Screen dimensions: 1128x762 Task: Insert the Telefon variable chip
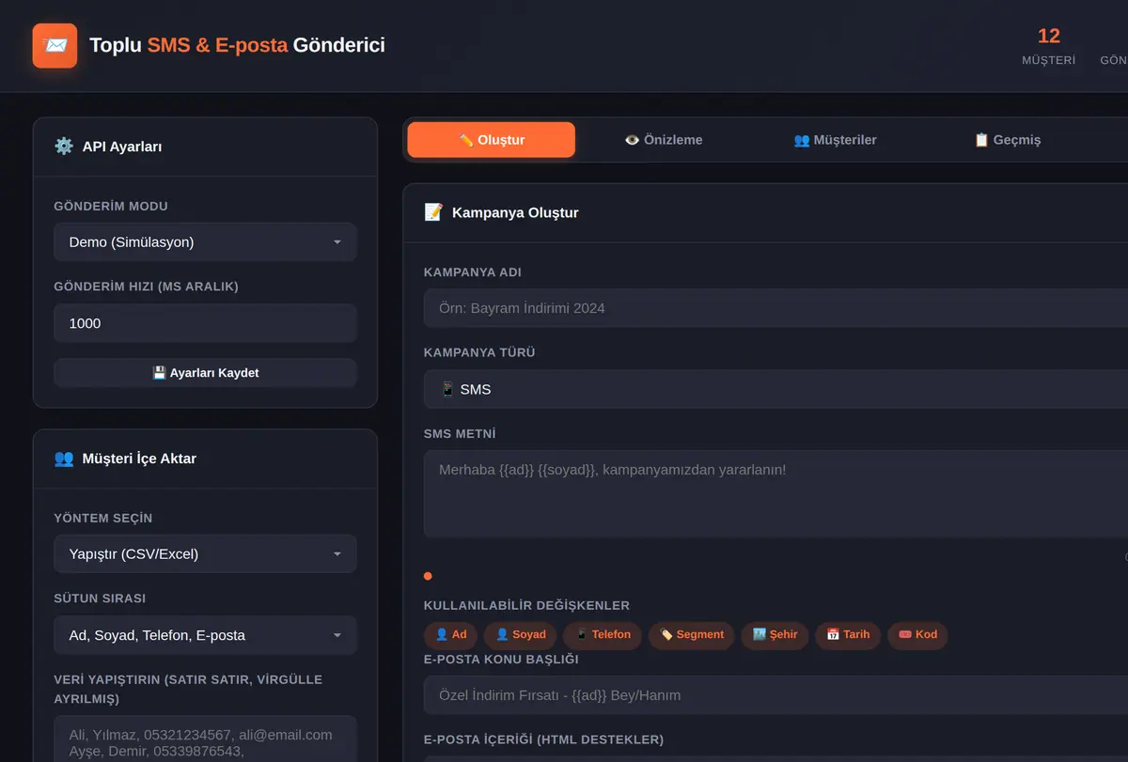click(603, 635)
